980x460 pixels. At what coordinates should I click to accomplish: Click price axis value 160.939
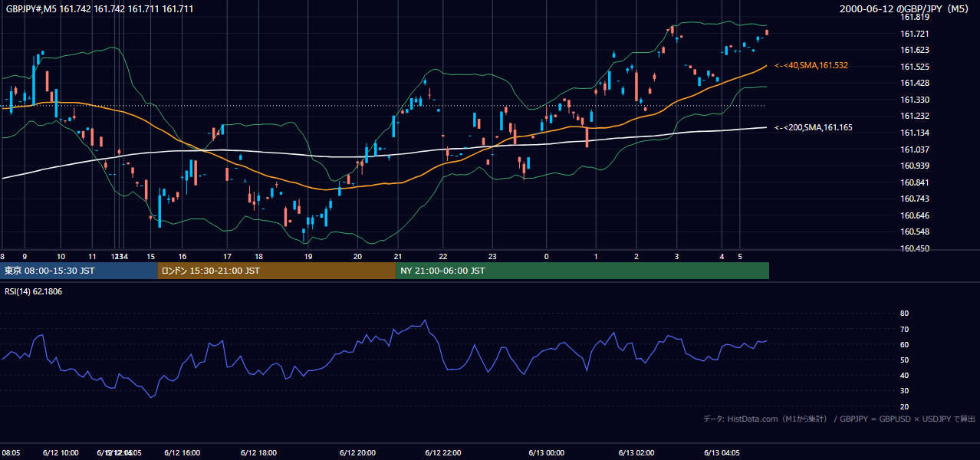914,166
